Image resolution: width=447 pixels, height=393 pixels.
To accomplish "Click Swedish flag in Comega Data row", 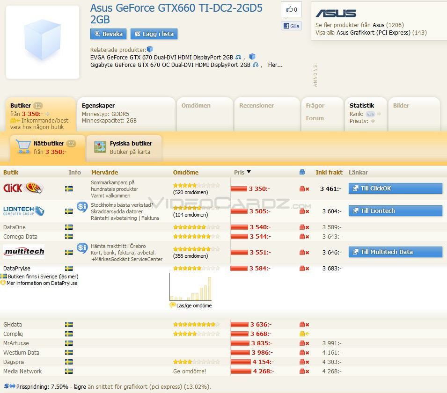I will (x=69, y=237).
